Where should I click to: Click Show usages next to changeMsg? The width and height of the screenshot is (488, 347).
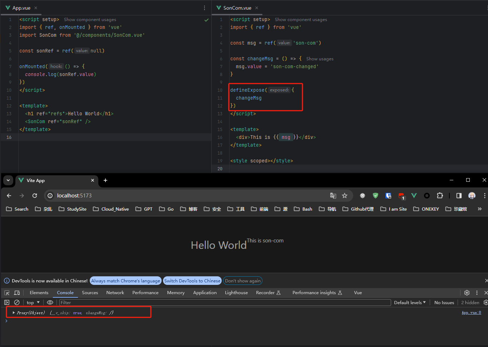[320, 59]
